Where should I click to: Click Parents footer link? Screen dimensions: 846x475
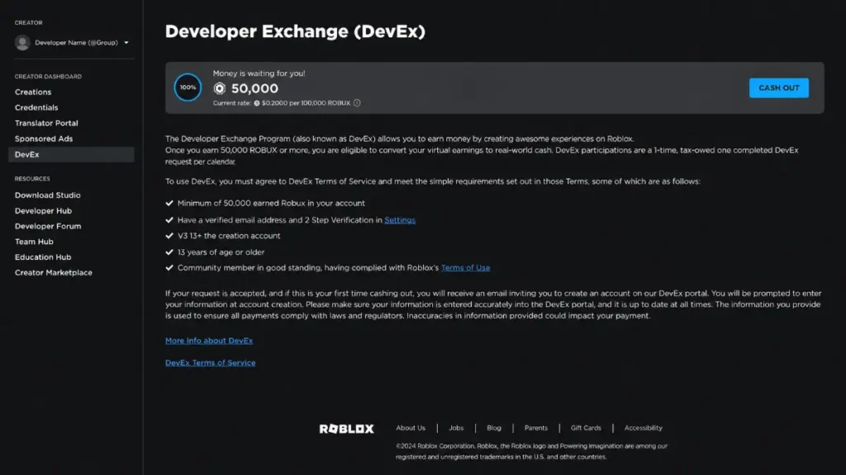tap(535, 428)
